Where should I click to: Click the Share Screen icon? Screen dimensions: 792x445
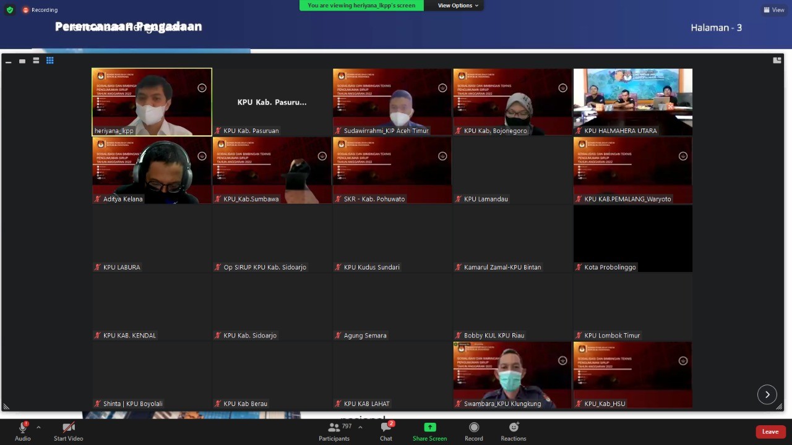click(429, 430)
